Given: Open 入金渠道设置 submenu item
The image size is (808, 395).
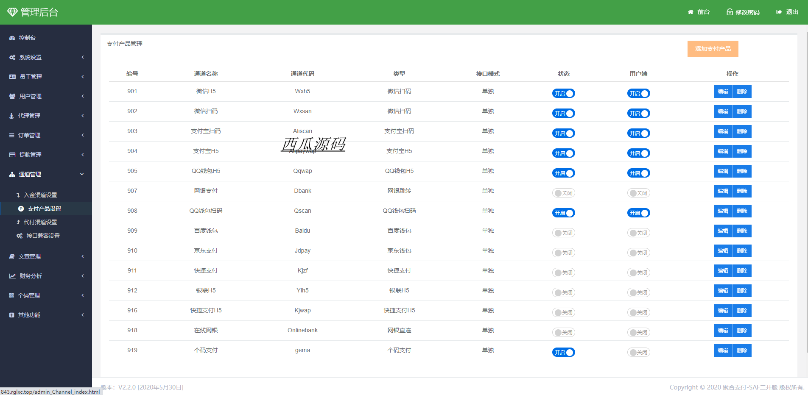Looking at the screenshot, I should [x=46, y=195].
